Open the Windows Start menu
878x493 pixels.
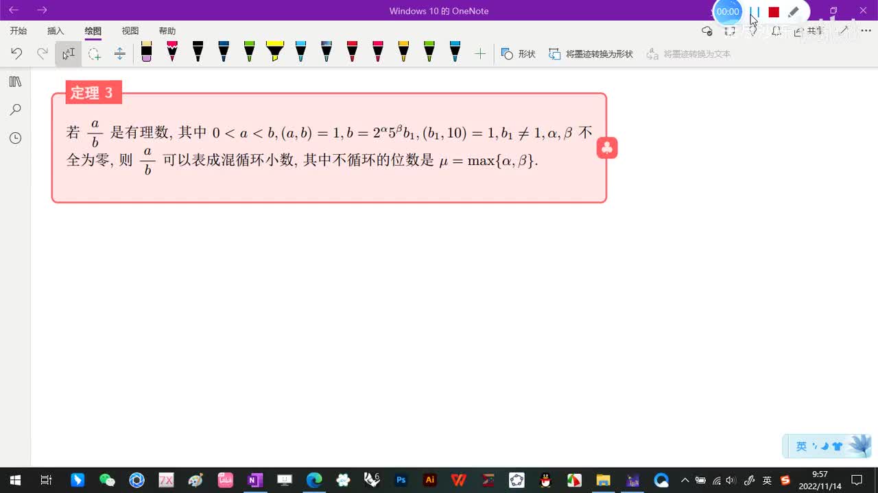click(14, 480)
